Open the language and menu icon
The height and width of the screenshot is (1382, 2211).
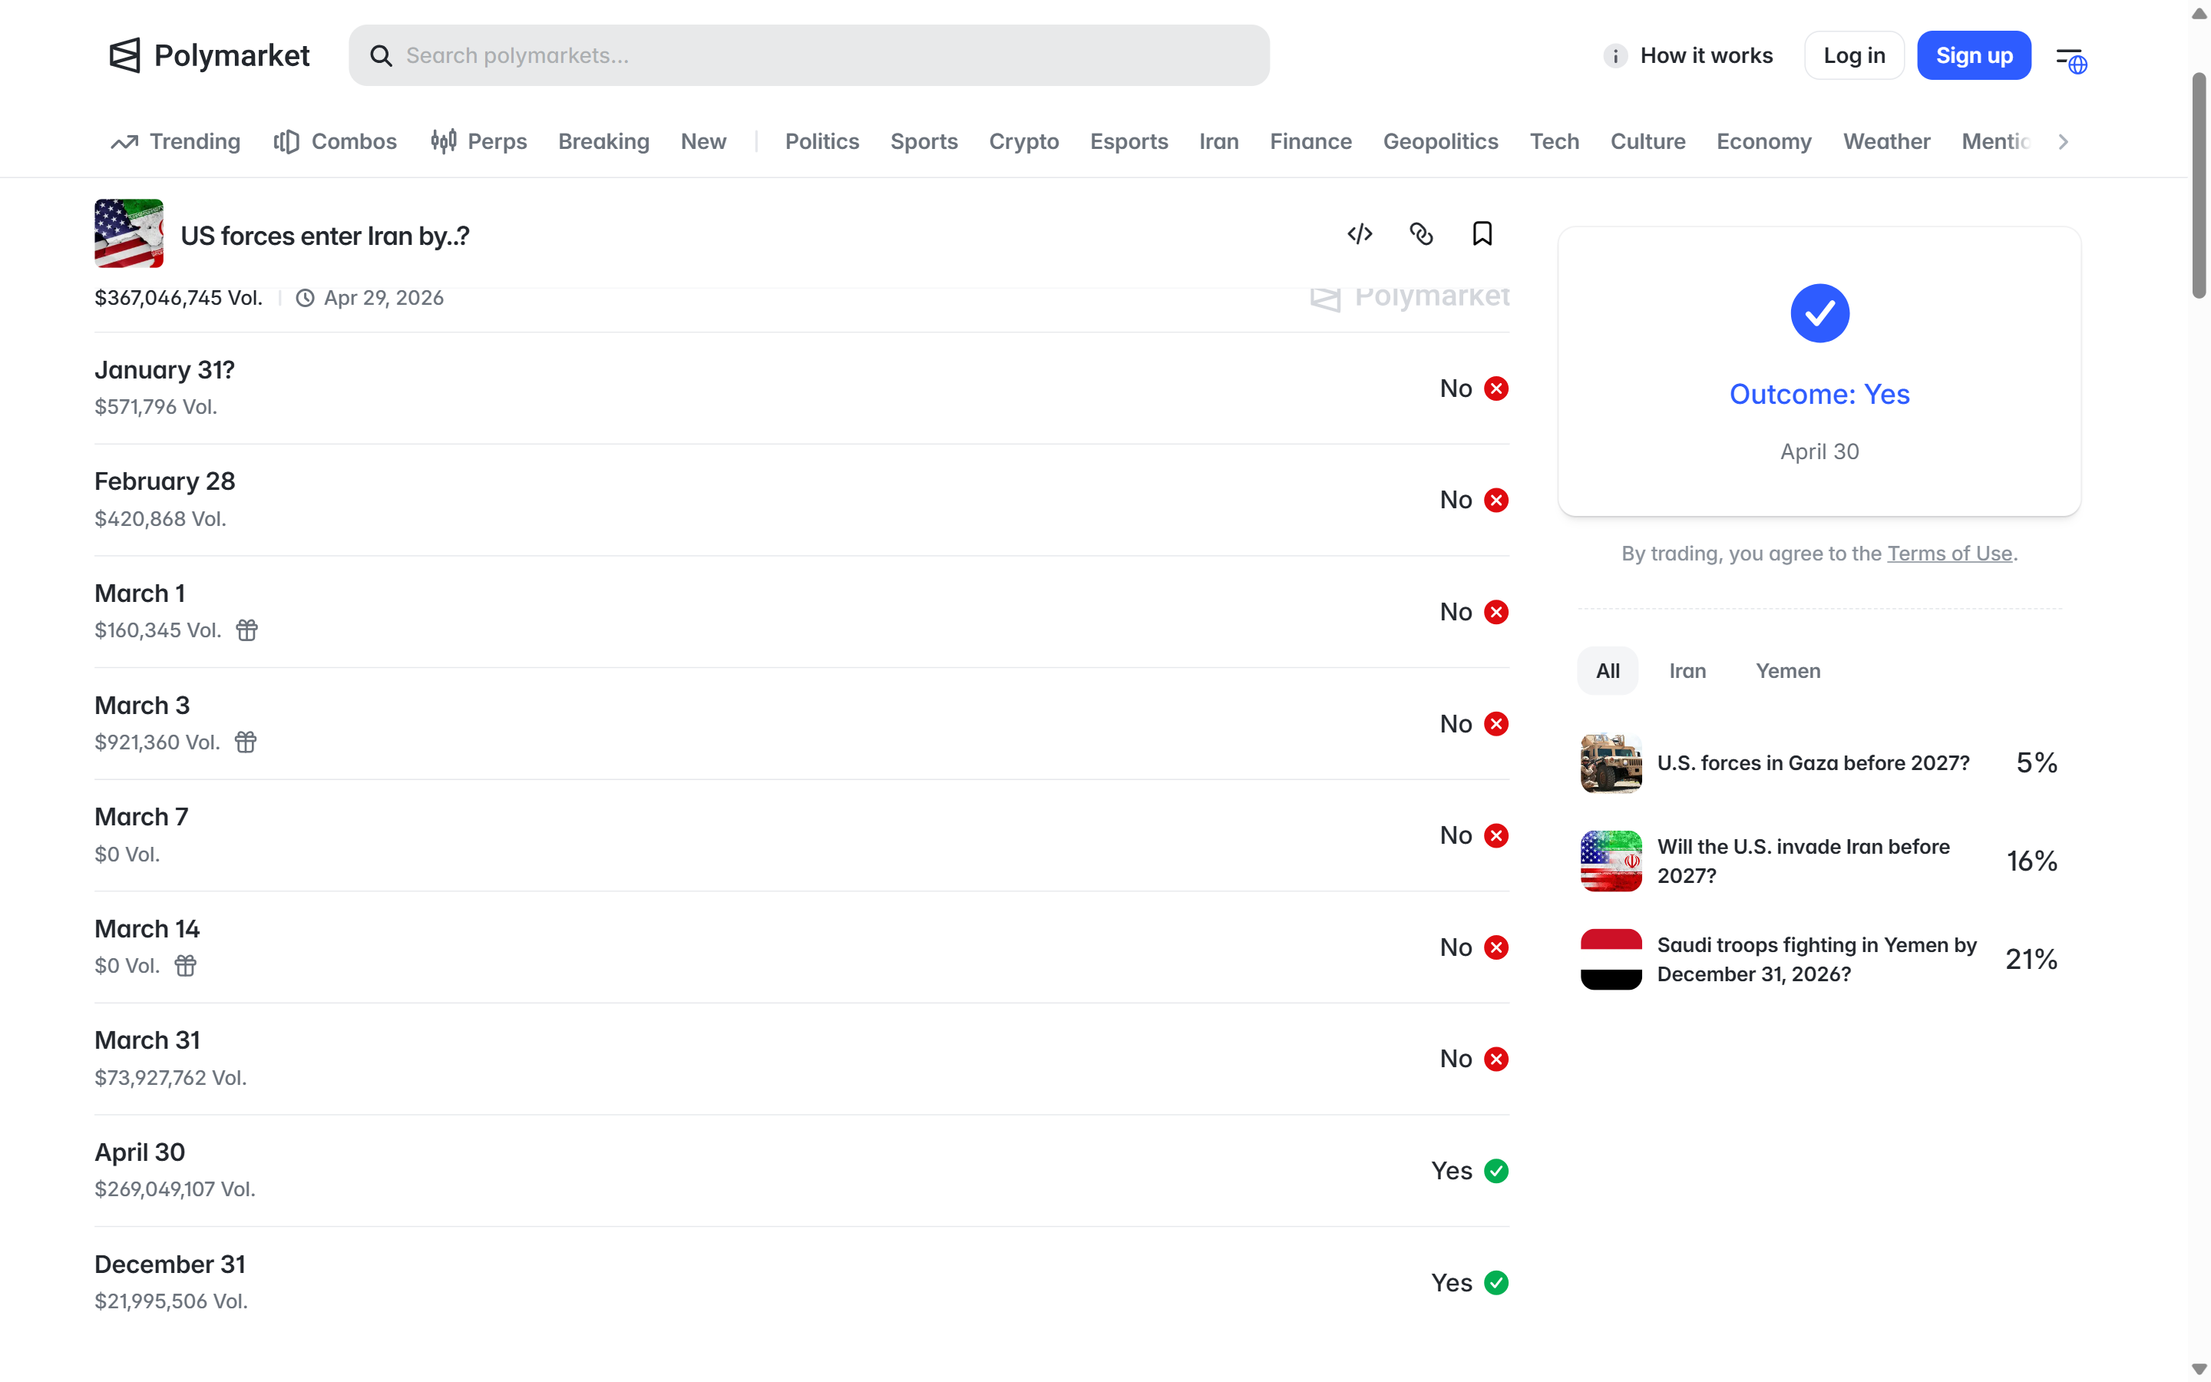[x=2071, y=61]
